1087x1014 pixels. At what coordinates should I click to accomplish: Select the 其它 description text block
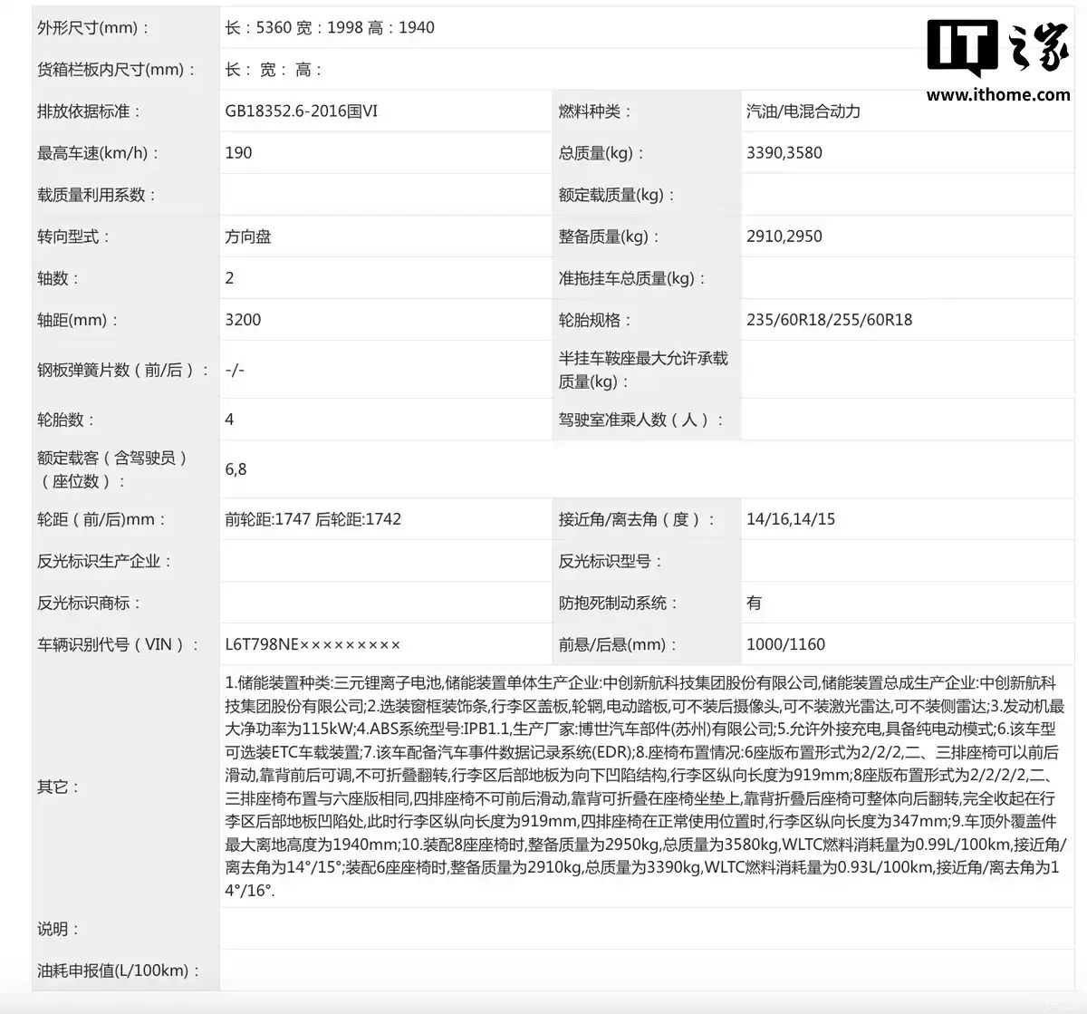648,788
